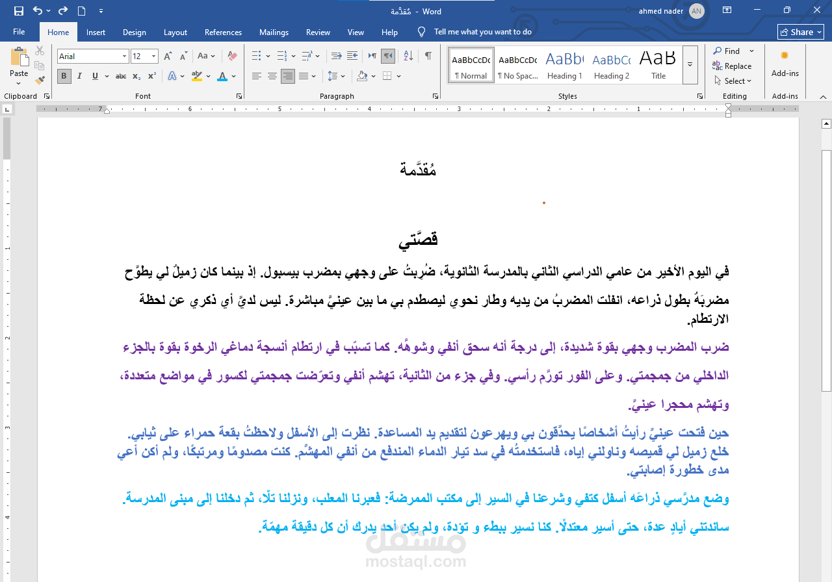Toggle Bold formatting
Image resolution: width=832 pixels, height=582 pixels.
(64, 76)
